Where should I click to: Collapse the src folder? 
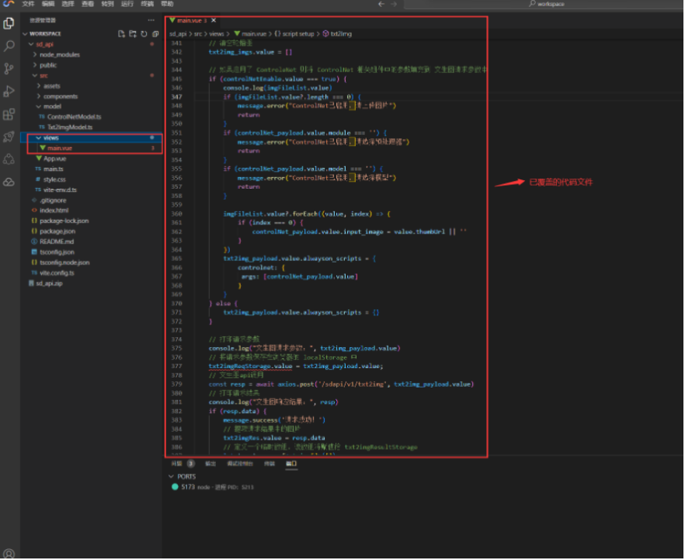pos(35,75)
